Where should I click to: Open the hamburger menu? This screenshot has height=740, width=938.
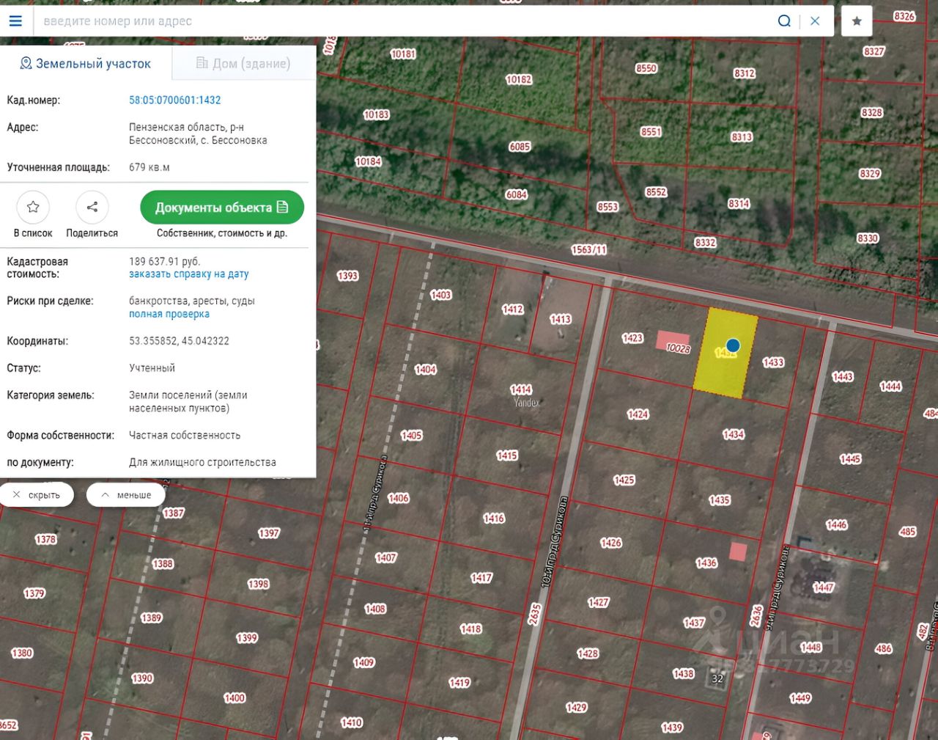pos(15,21)
